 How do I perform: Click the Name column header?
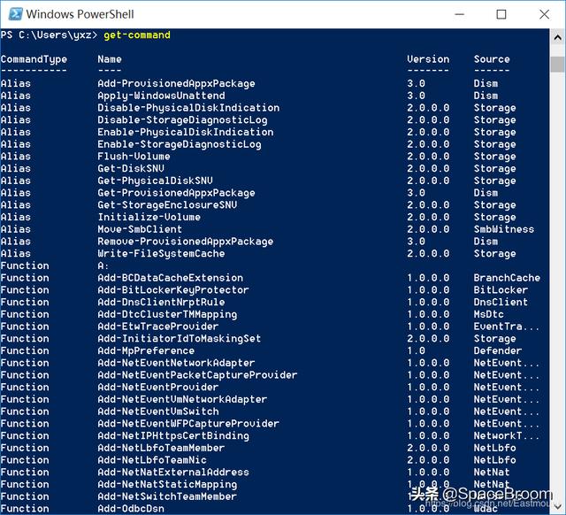pos(110,59)
